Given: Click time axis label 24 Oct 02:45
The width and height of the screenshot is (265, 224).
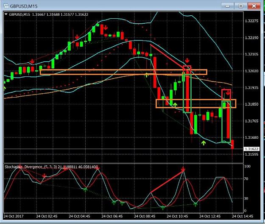Looking at the screenshot, I should tap(47, 216).
